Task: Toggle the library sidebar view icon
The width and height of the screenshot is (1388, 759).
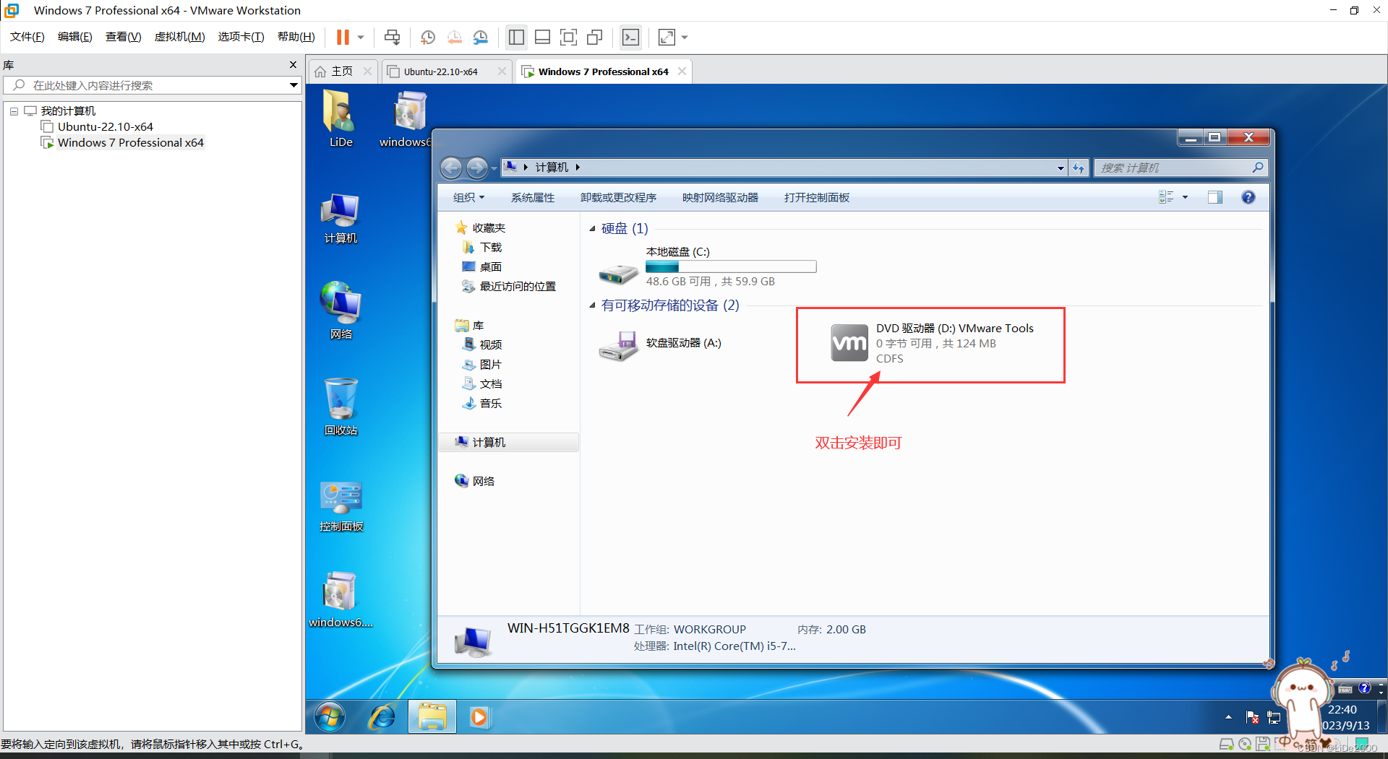Action: pyautogui.click(x=516, y=37)
